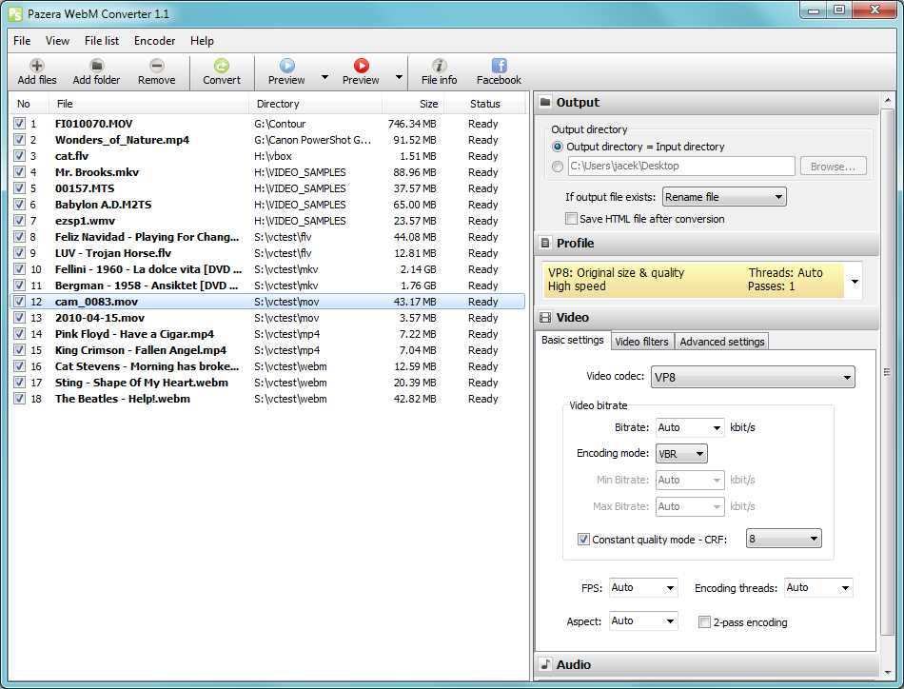Image resolution: width=904 pixels, height=689 pixels.
Task: Toggle the 2-pass encoding checkbox
Action: 704,621
